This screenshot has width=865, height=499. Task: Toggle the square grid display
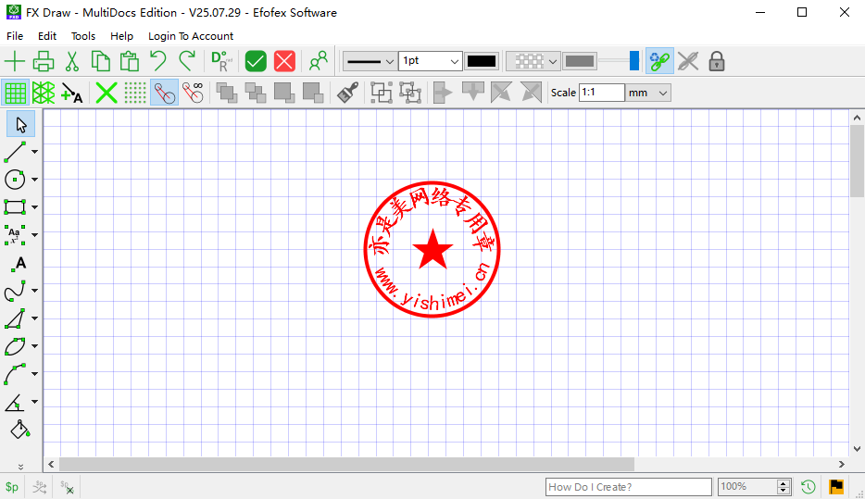tap(15, 93)
